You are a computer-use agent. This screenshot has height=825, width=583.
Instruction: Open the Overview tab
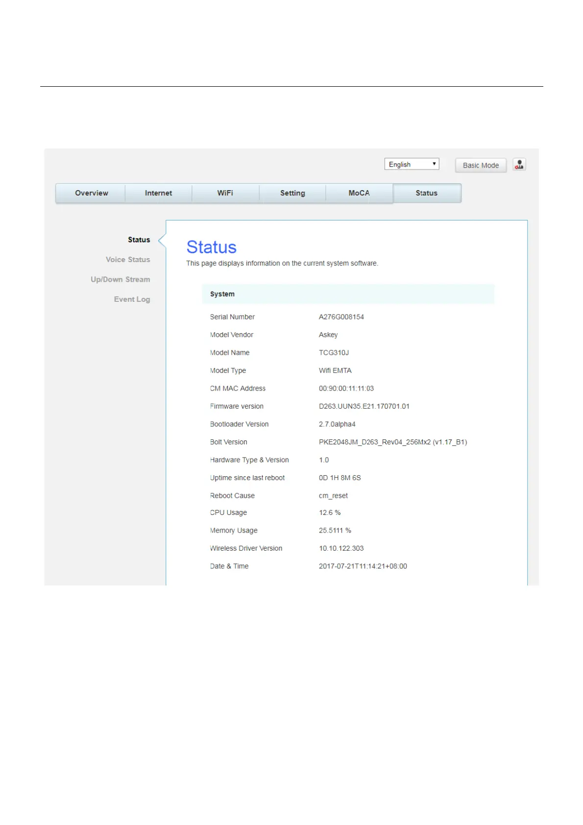[91, 193]
